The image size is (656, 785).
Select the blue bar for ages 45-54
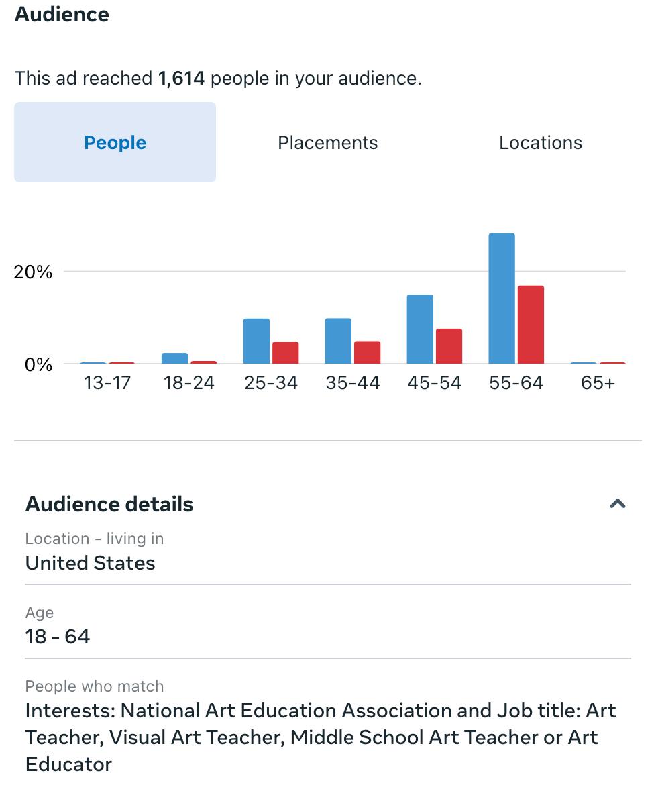tap(420, 329)
